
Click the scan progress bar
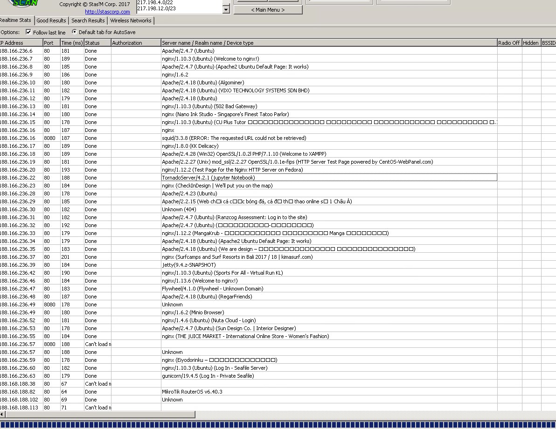pyautogui.click(x=278, y=425)
